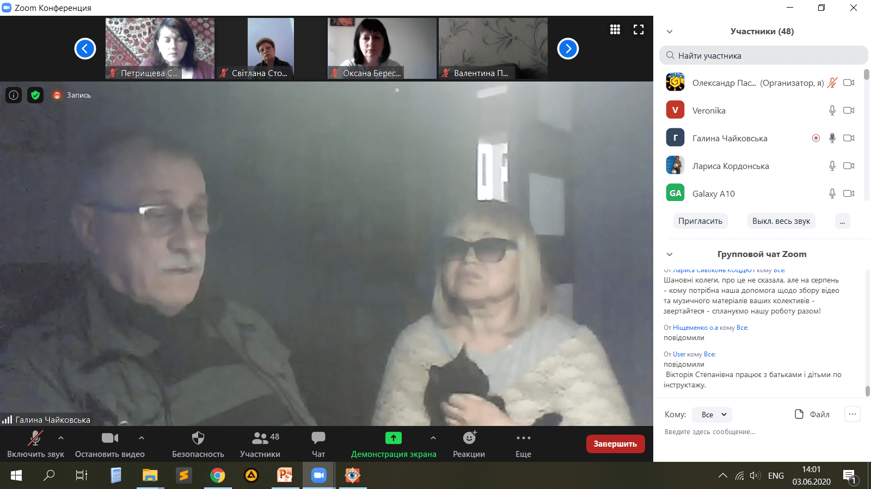Open the gallery view grid icon
Viewport: 871px width, 489px height.
[615, 29]
